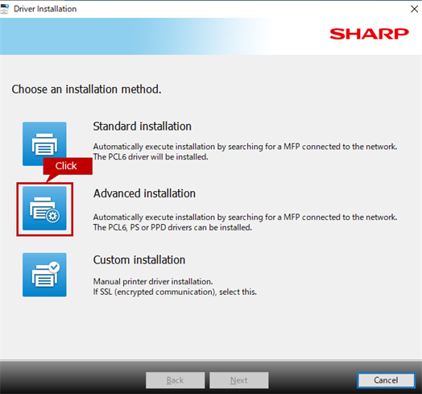Cancel the driver installation
The image size is (422, 394).
coord(386,380)
